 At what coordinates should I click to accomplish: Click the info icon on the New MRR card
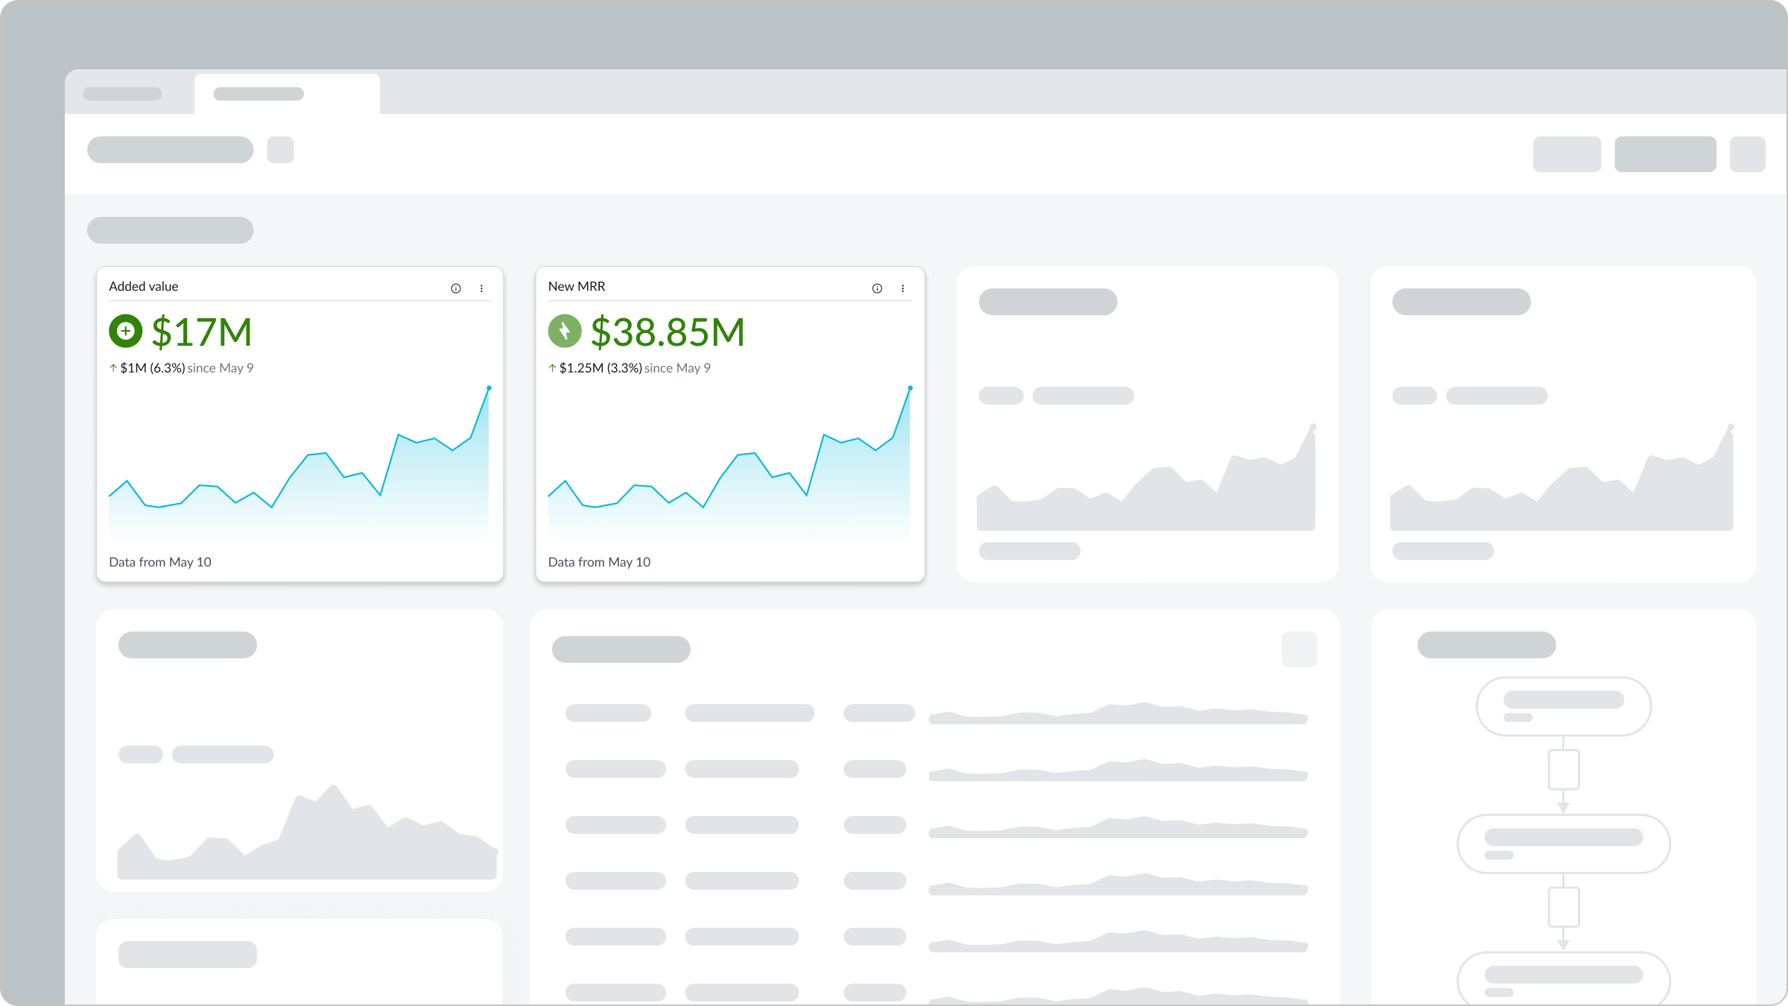tap(877, 288)
